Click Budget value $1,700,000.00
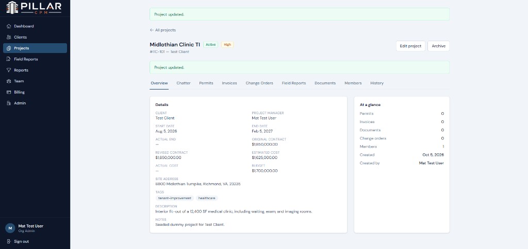Viewport: 528px width, 249px height. (265, 171)
